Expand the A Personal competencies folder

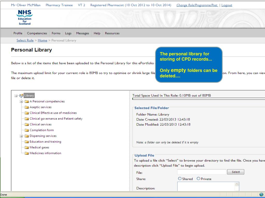pyautogui.click(x=21, y=102)
